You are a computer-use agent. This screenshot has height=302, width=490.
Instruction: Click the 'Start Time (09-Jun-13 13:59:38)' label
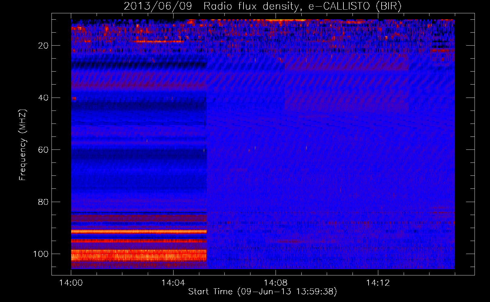point(263,291)
